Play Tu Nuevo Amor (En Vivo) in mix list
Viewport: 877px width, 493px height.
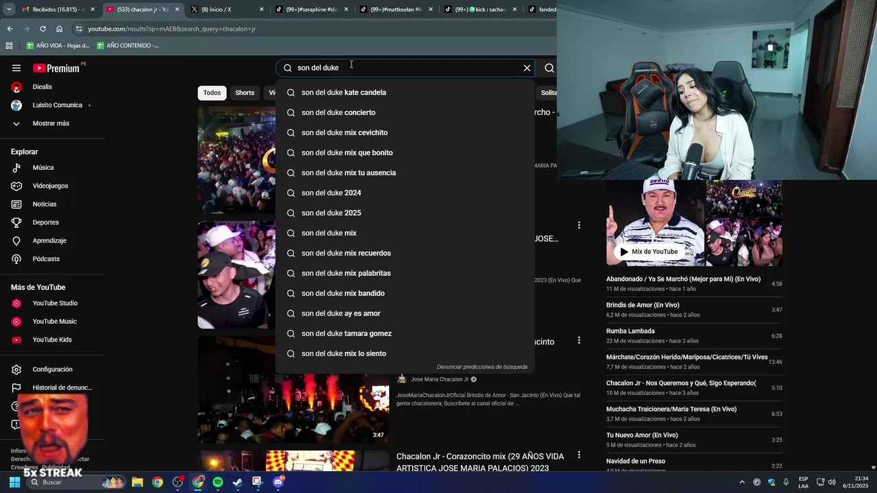694,440
